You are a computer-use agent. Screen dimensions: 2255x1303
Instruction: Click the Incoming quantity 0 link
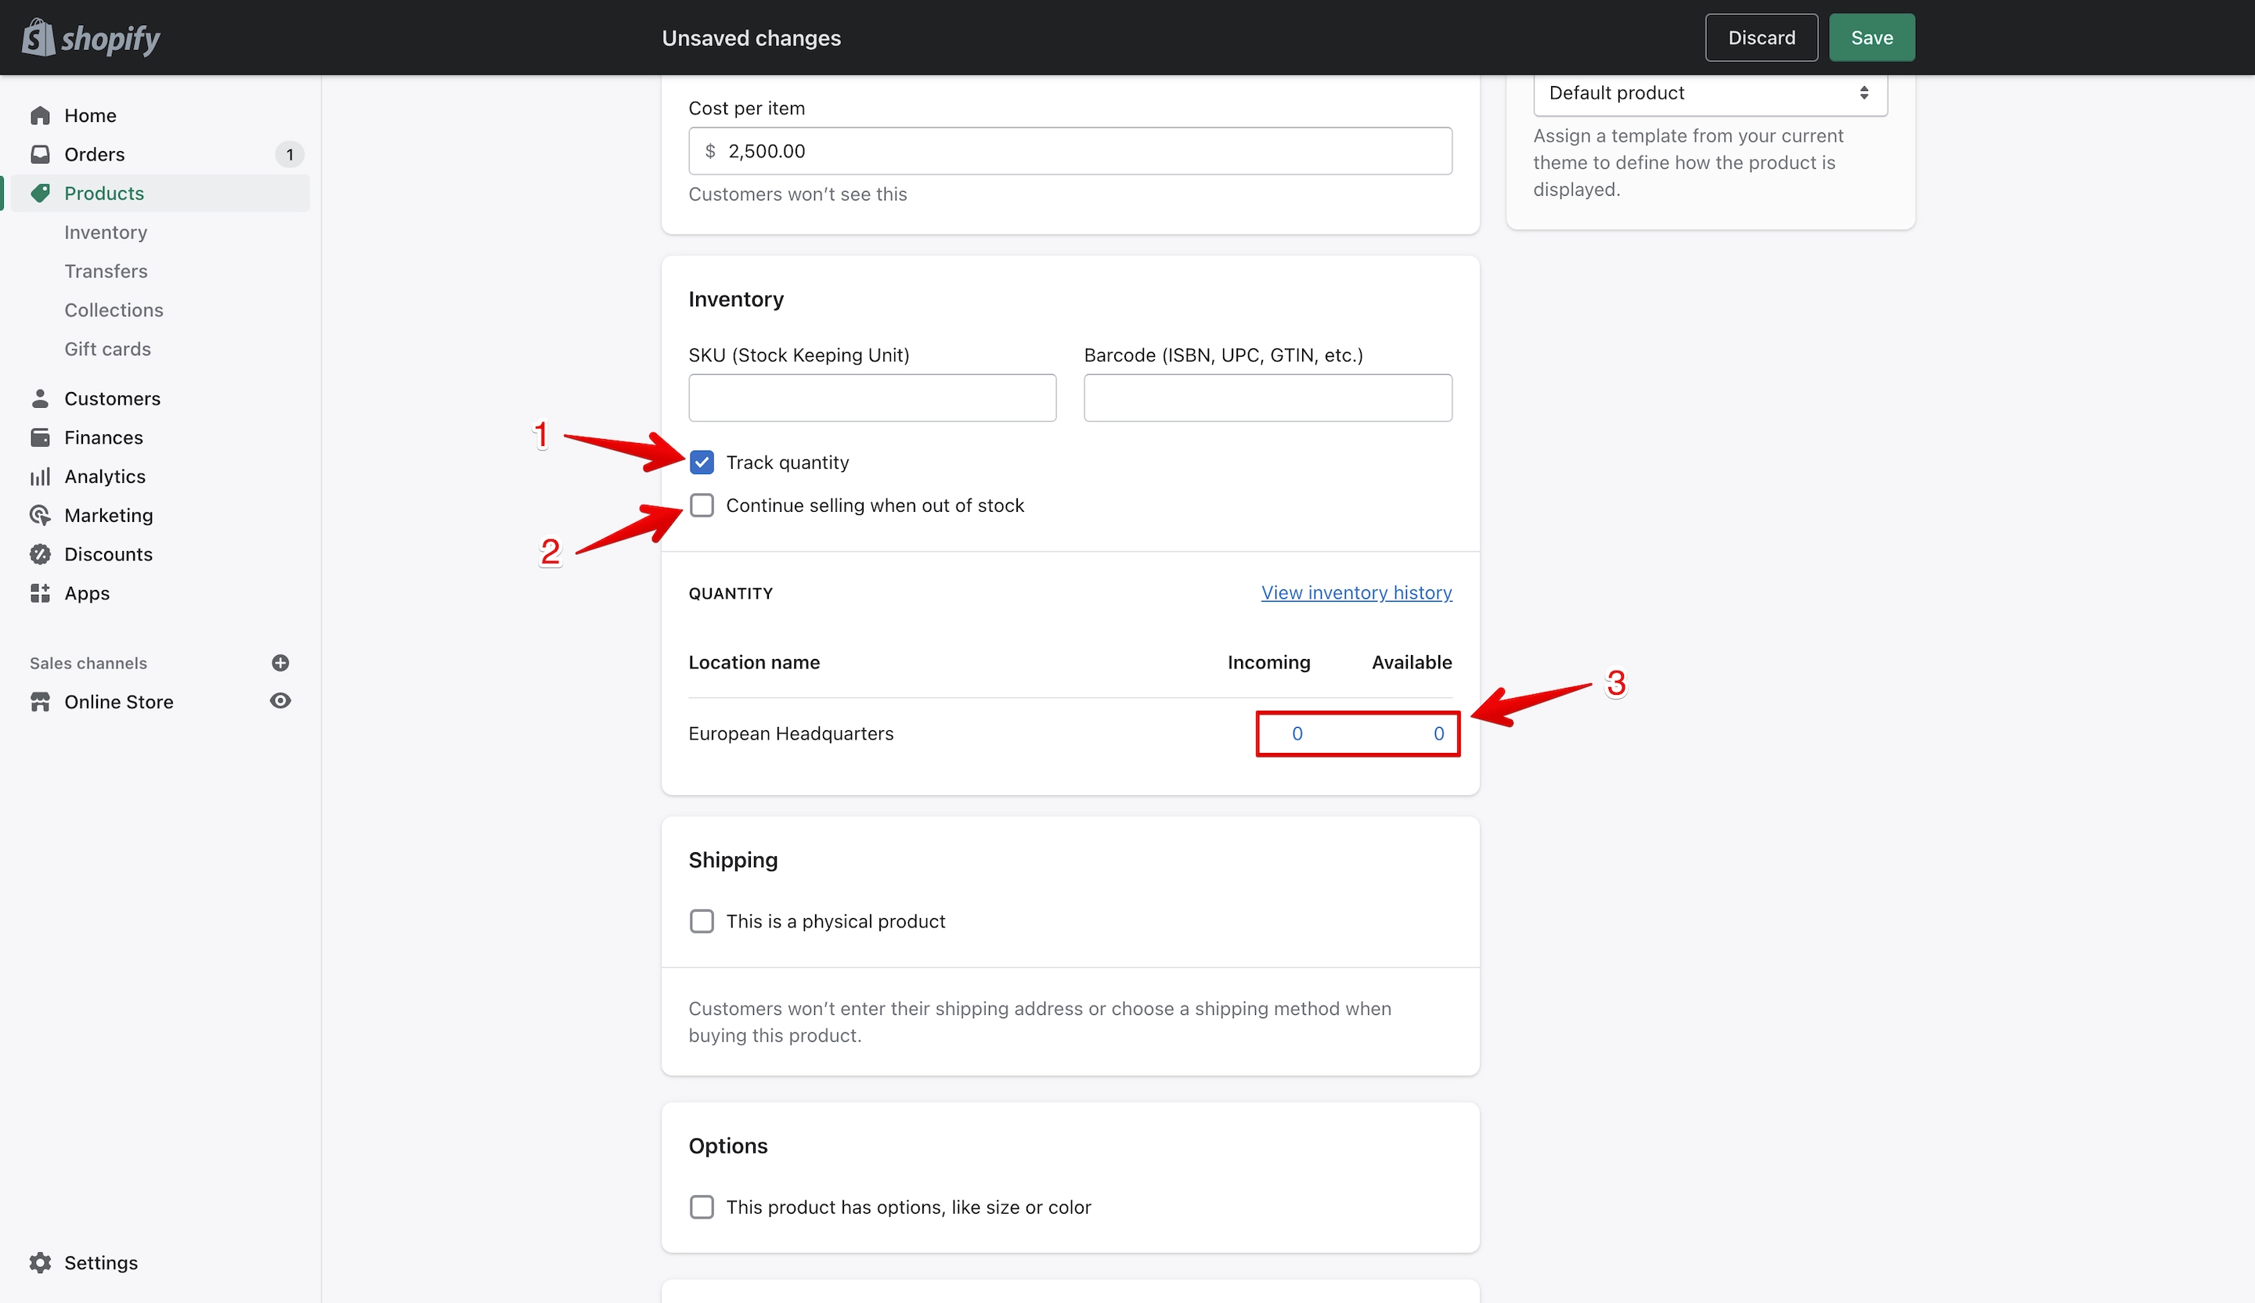point(1297,733)
